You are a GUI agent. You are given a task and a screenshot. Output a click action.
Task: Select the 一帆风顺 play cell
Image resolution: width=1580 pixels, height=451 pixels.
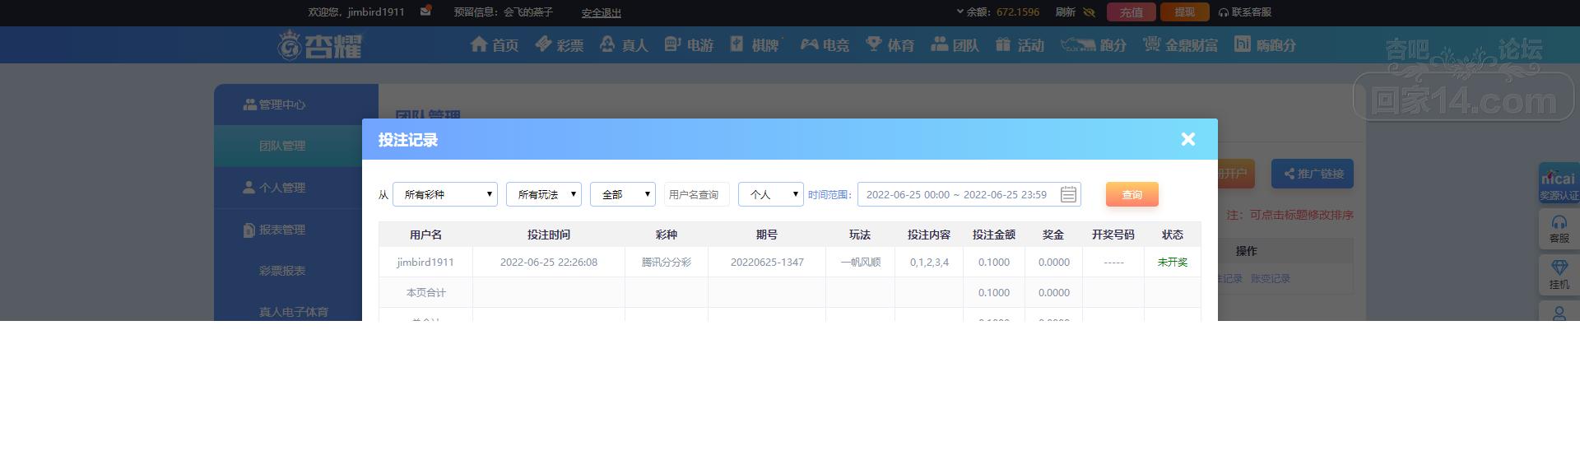coord(861,262)
